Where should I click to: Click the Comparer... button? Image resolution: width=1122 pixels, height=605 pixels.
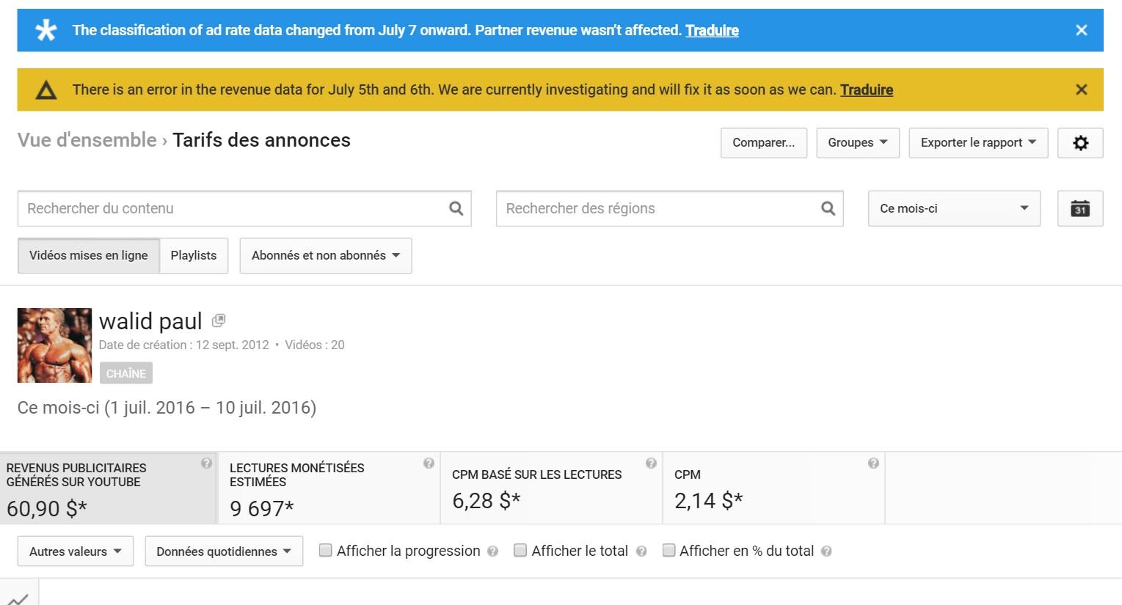coord(764,142)
